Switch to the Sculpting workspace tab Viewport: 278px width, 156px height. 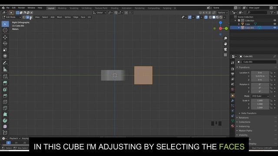coord(74,8)
